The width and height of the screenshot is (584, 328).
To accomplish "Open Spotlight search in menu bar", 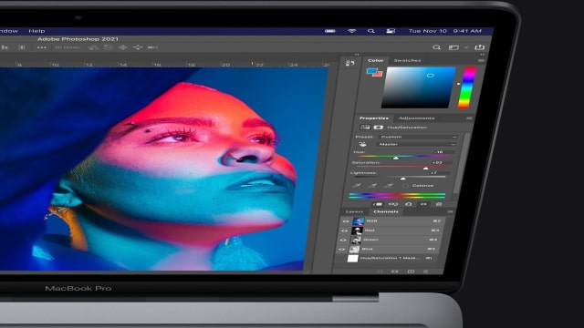I will click(371, 31).
